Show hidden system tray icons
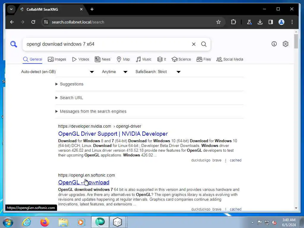 (x=252, y=223)
